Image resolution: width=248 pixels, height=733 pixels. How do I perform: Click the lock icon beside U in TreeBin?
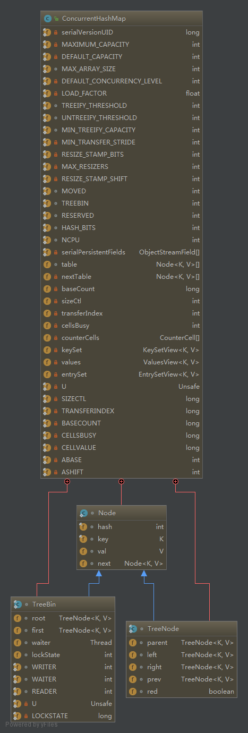pyautogui.click(x=27, y=704)
